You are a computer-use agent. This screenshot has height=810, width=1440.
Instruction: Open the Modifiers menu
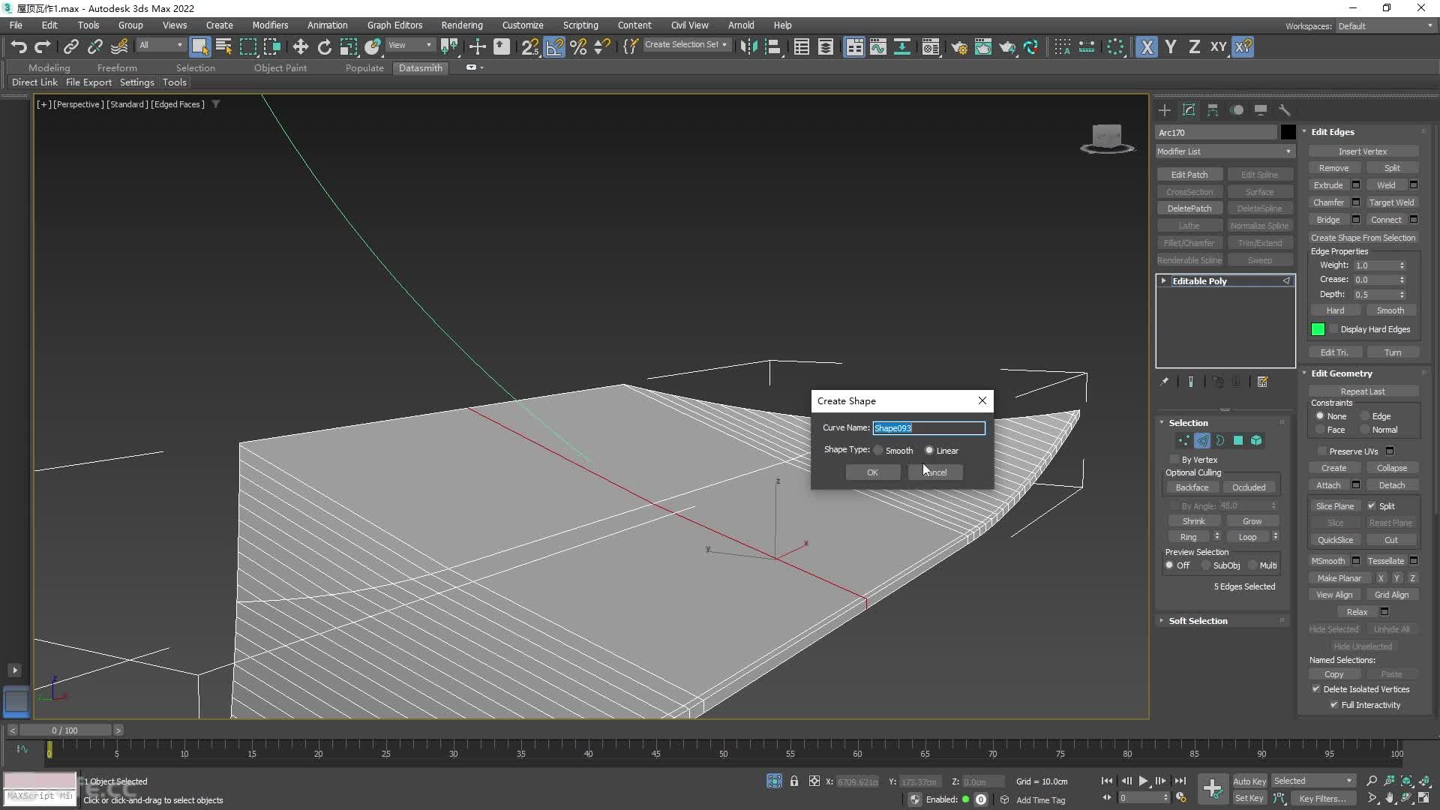[270, 25]
